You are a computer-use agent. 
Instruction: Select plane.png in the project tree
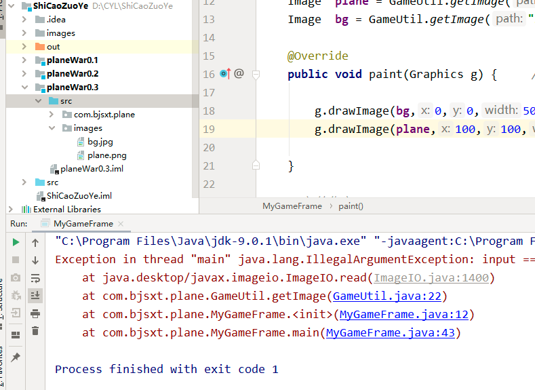tap(106, 155)
